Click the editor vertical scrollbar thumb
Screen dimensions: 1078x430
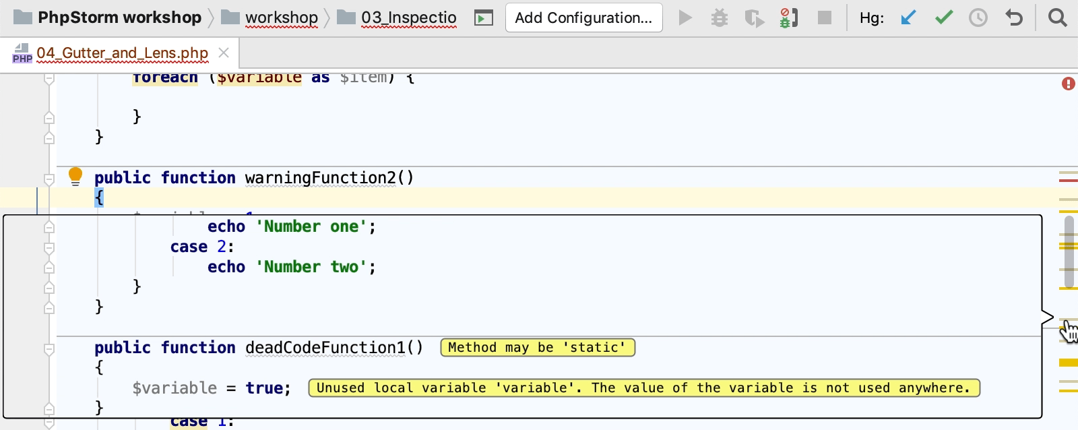[1069, 252]
